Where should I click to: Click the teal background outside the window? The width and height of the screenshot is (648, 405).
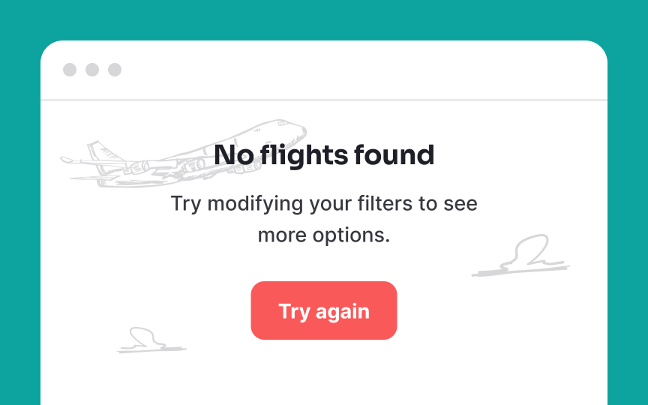click(x=324, y=19)
